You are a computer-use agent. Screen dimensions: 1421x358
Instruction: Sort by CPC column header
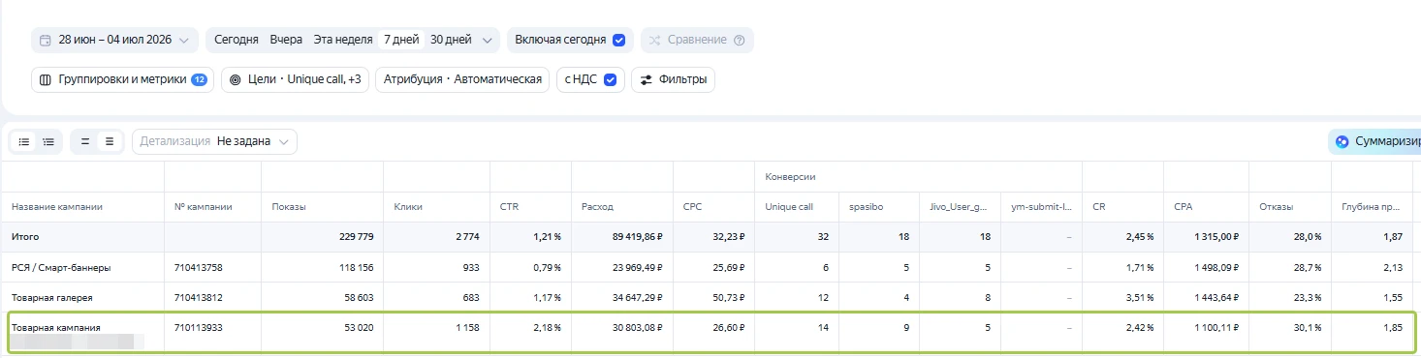coord(692,206)
